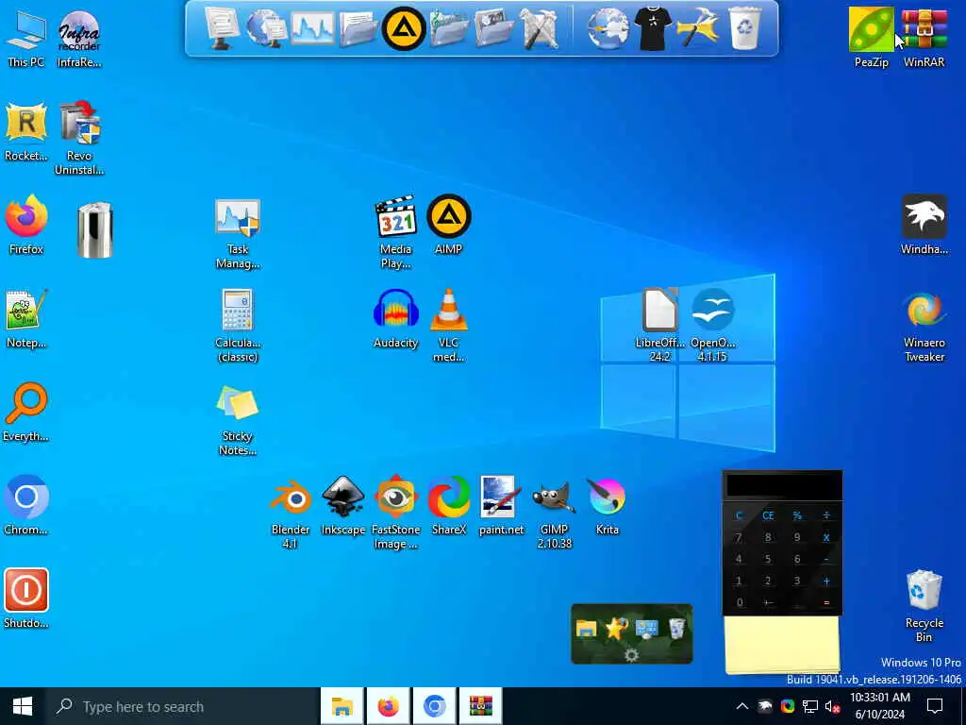Launch the InfraRecorder desktop shortcut
The width and height of the screenshot is (966, 725).
(x=79, y=38)
